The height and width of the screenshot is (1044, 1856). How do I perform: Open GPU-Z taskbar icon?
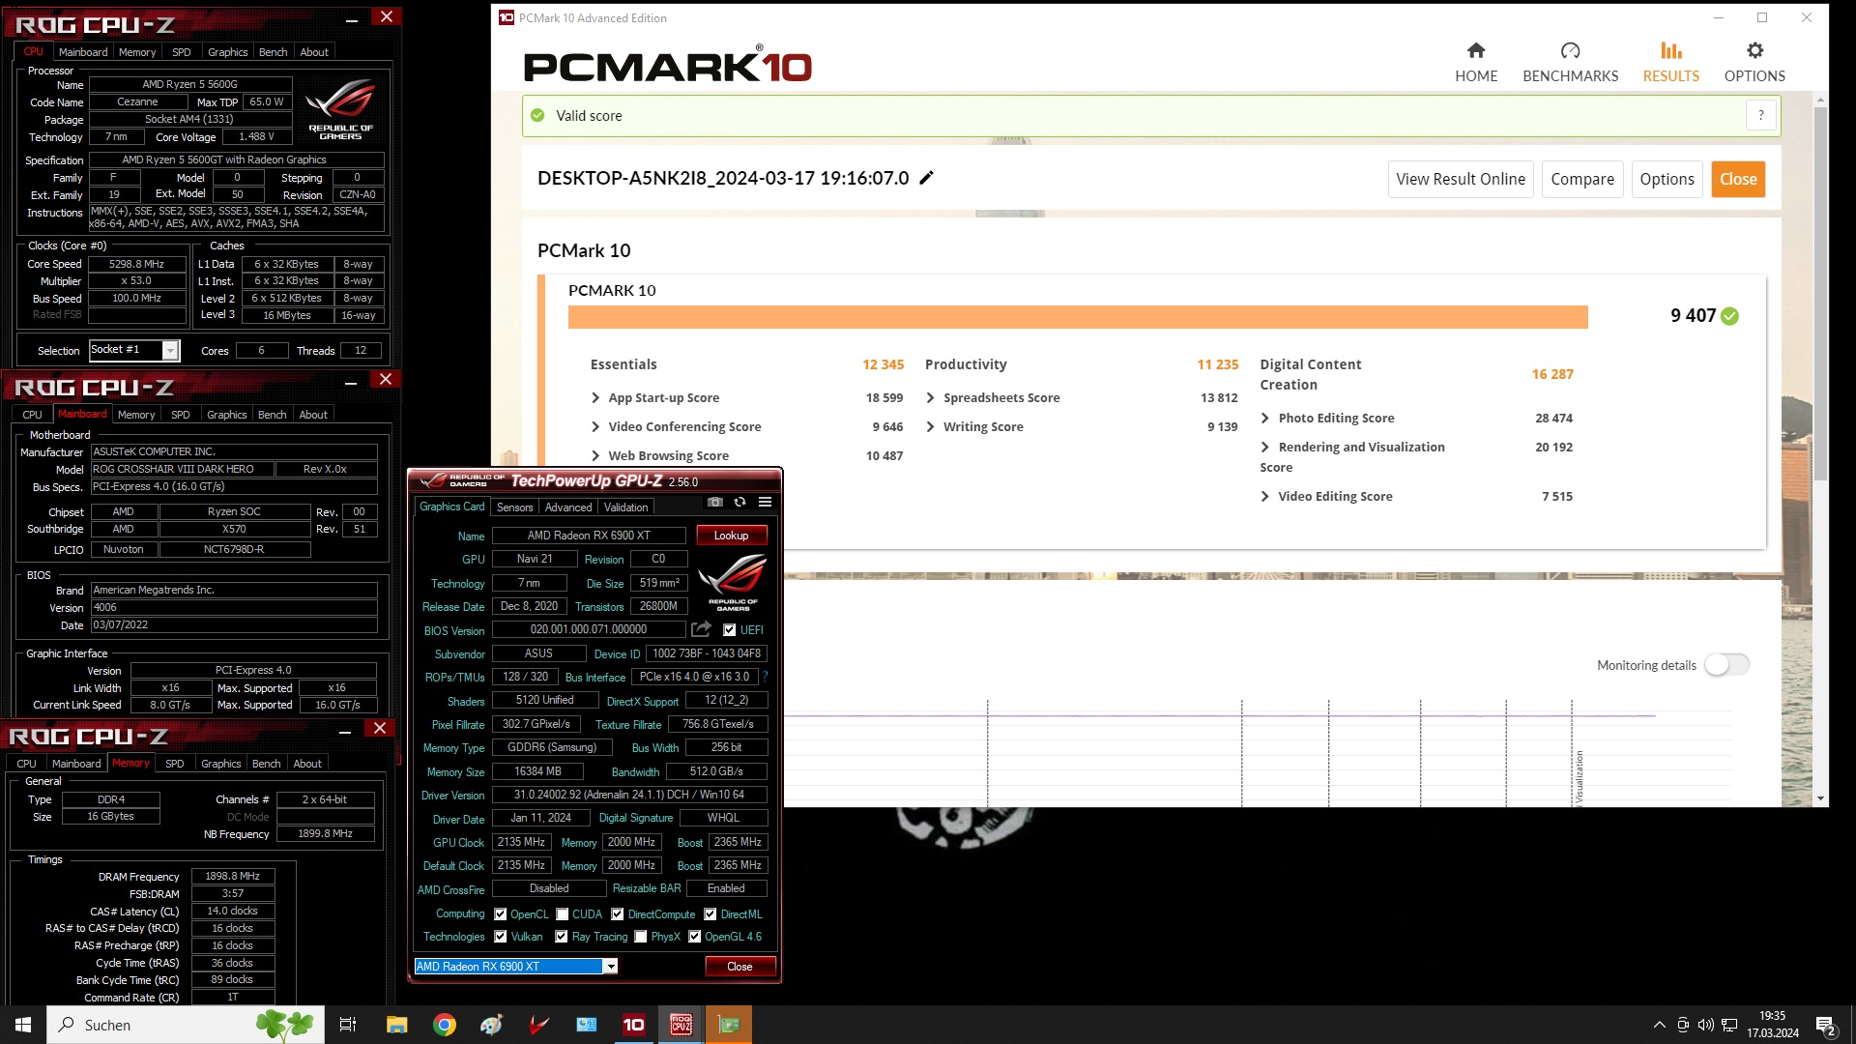tap(728, 1025)
